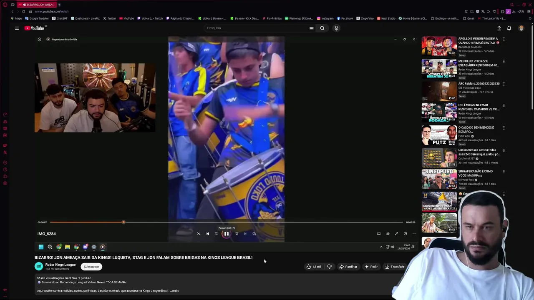Screen dimensions: 534x300
Task: Open the PUTZ Ben Mendes thumbnail
Action: tap(439, 135)
